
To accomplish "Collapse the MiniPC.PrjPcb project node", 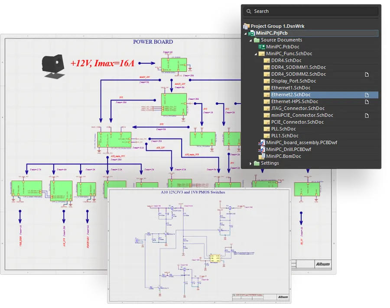I will coord(246,33).
